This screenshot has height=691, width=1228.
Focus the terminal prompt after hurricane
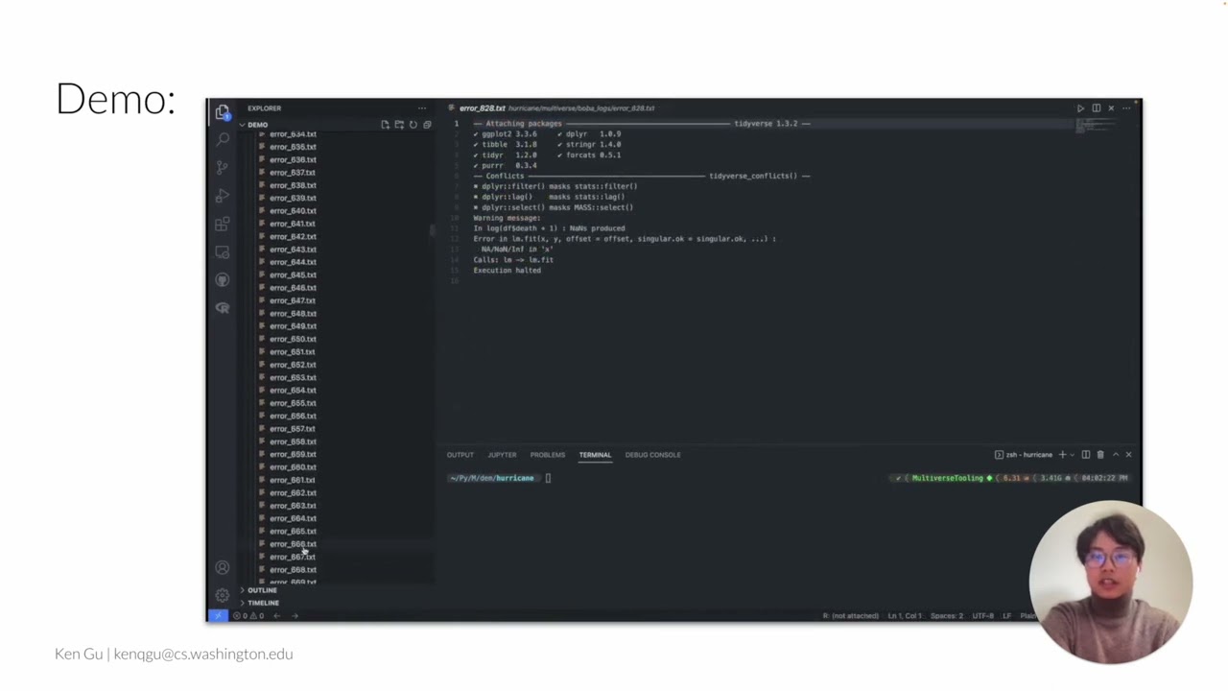tap(548, 478)
